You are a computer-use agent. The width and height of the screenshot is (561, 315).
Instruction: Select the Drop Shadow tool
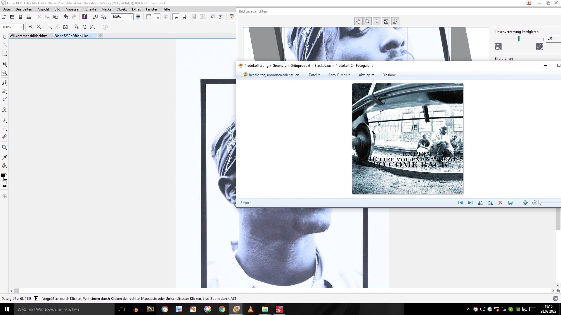[4, 147]
